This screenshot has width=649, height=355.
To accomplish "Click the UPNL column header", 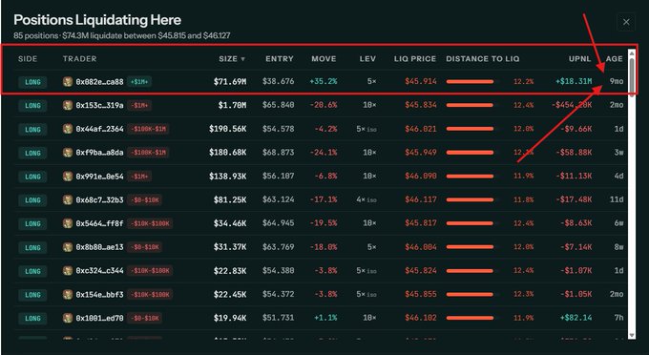I will [580, 59].
